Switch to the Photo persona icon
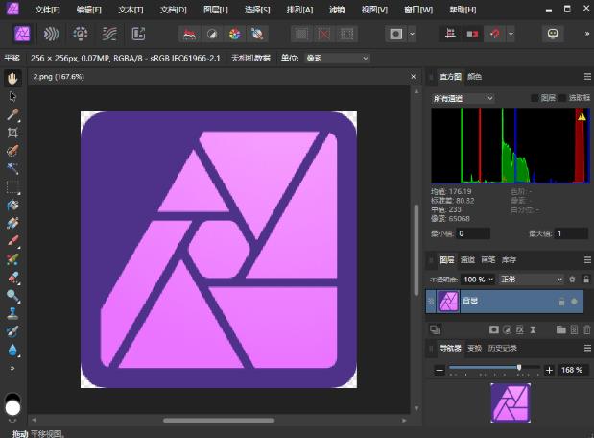Screen dimensions: 594x438 point(22,35)
